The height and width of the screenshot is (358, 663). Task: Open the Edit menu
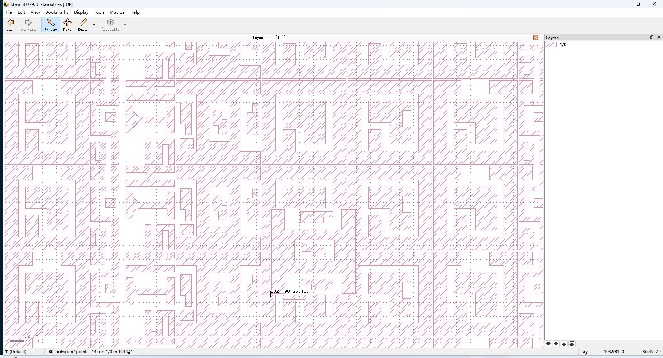pyautogui.click(x=21, y=12)
